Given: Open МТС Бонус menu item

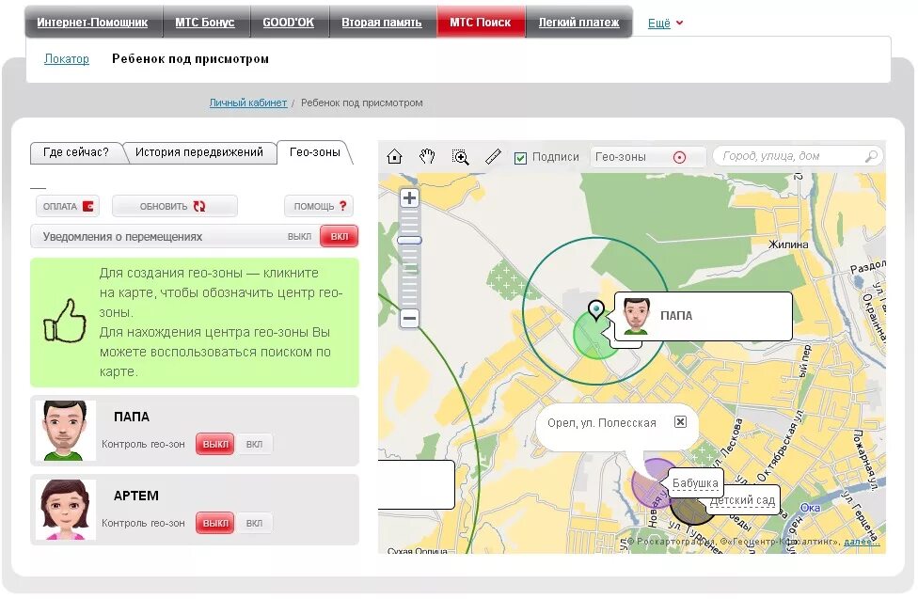Looking at the screenshot, I should [205, 23].
